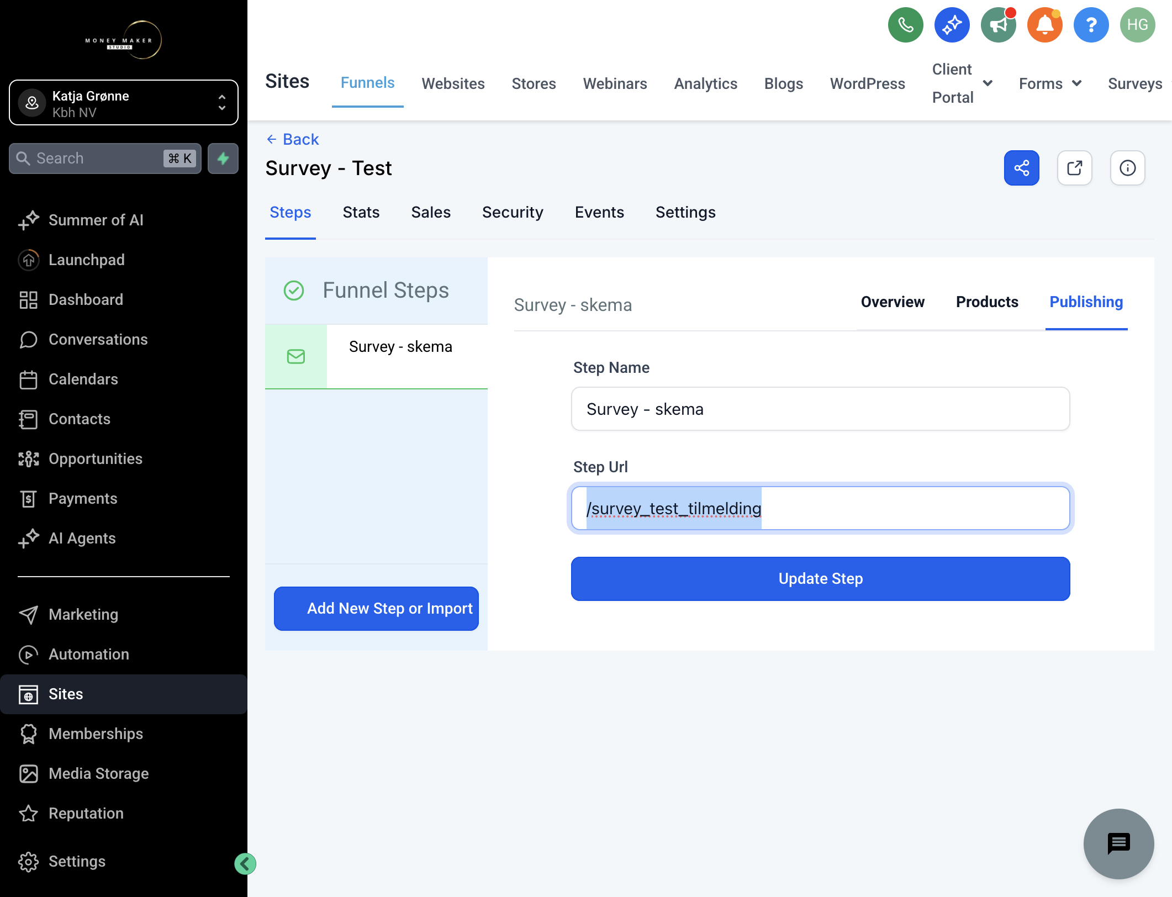Viewport: 1172px width, 897px height.
Task: Click the funnel info icon
Action: click(x=1127, y=168)
